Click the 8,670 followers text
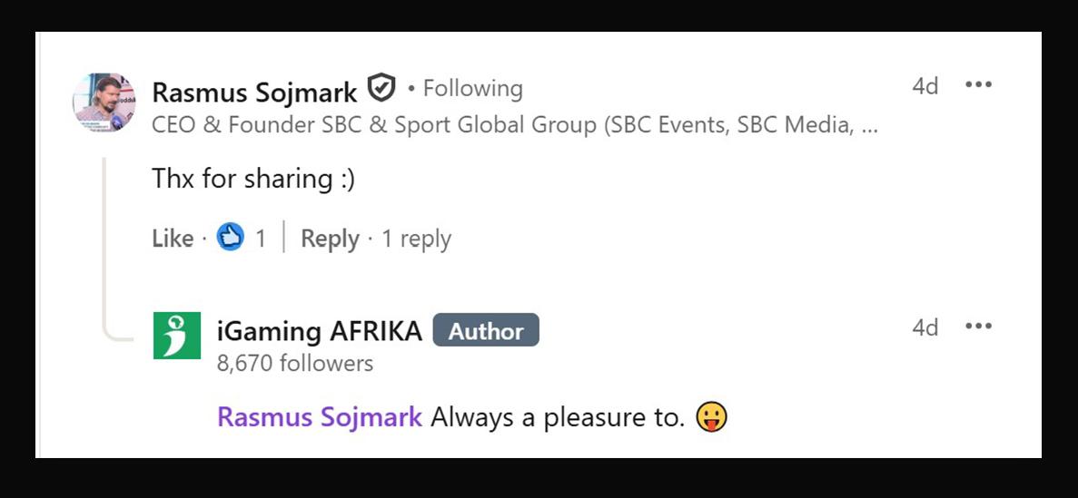The height and width of the screenshot is (498, 1078). [295, 364]
